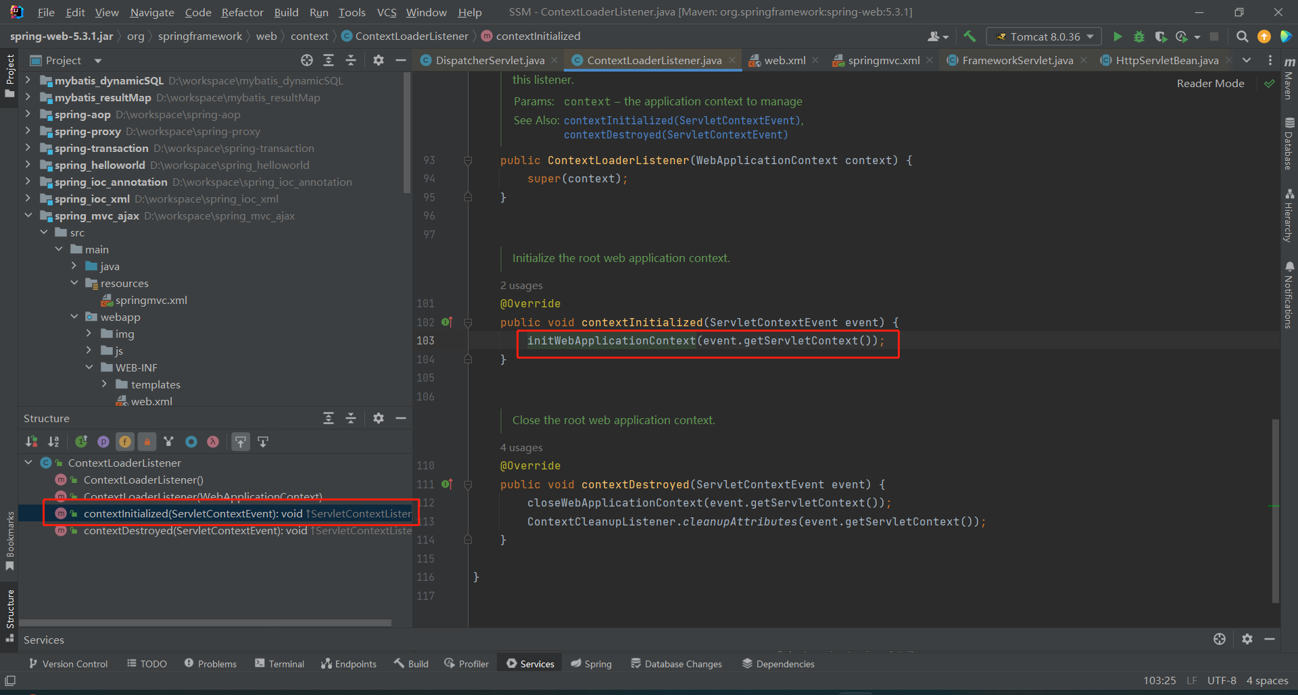Hide the Services panel with minus icon
This screenshot has height=695, width=1298.
click(x=1270, y=639)
